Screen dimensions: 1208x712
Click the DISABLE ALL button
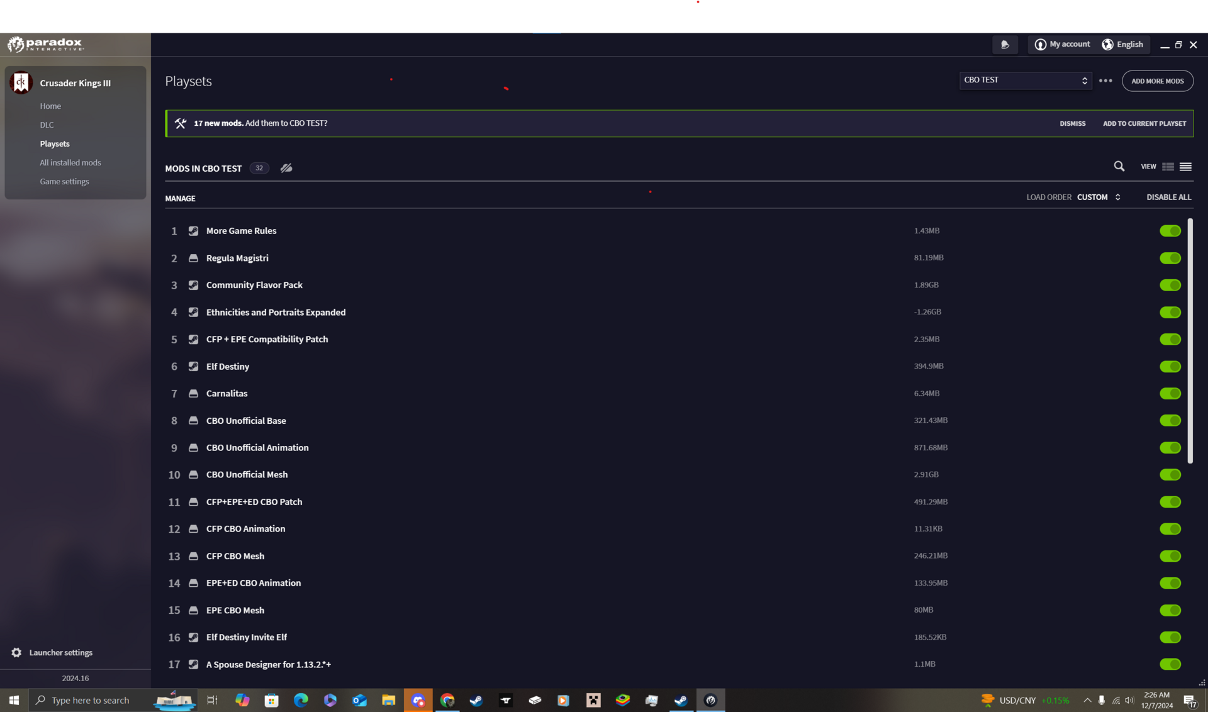pos(1168,197)
